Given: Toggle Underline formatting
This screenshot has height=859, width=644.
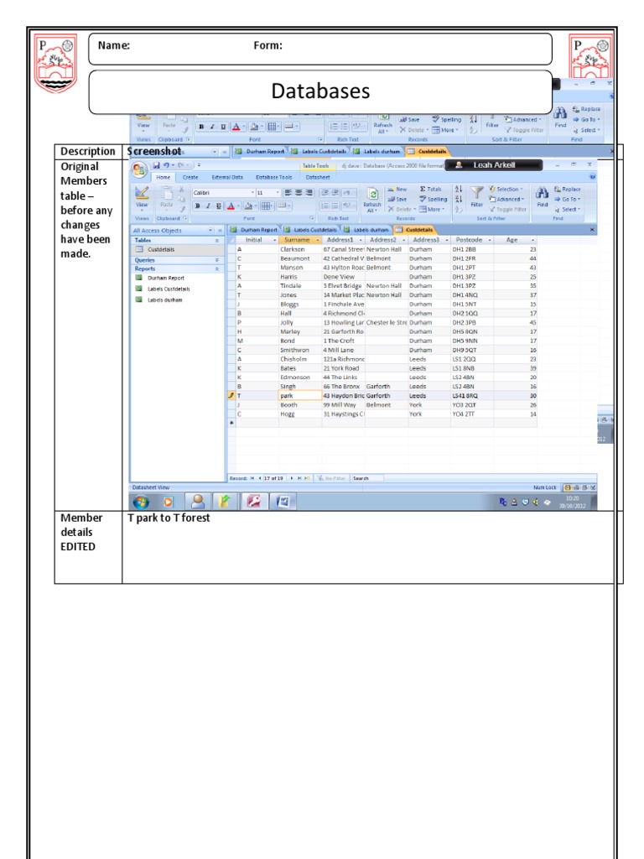Looking at the screenshot, I should tap(218, 206).
